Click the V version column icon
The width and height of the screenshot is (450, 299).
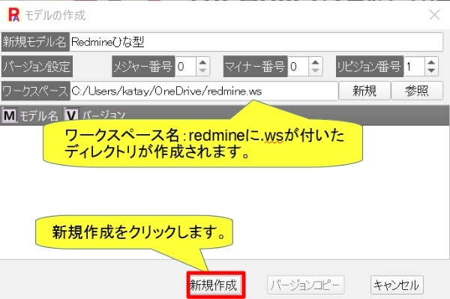tap(71, 115)
